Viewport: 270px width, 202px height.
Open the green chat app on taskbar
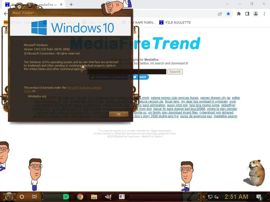(66, 197)
